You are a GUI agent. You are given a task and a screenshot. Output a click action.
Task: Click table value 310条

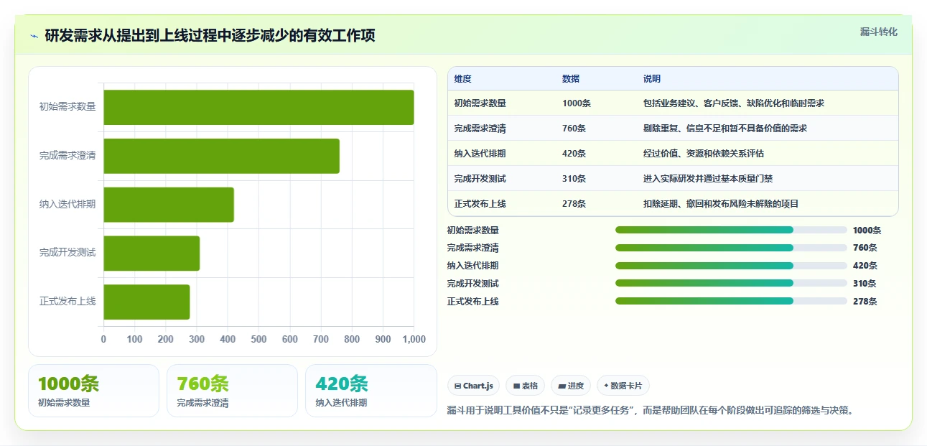coord(574,179)
